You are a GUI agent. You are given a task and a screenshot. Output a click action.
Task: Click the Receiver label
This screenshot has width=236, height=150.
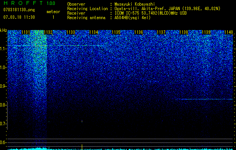tap(76, 13)
